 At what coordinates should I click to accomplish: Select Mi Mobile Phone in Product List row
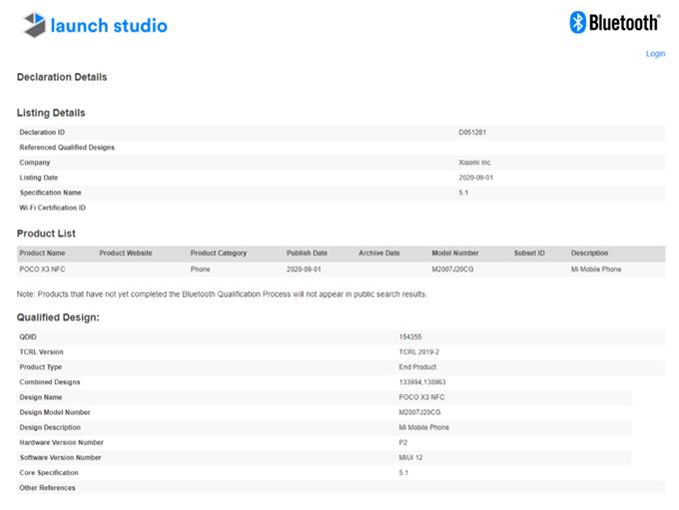point(596,269)
